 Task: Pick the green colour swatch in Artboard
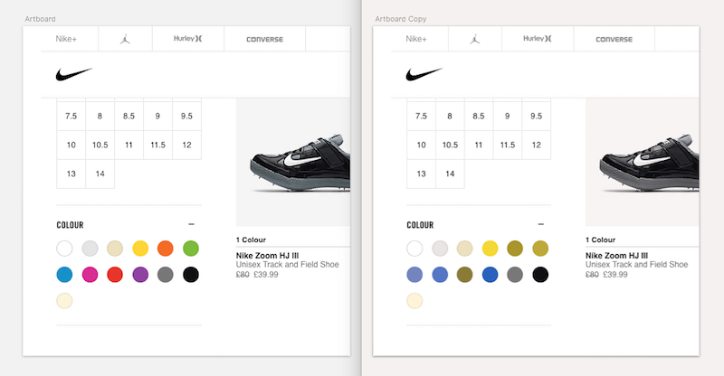191,249
